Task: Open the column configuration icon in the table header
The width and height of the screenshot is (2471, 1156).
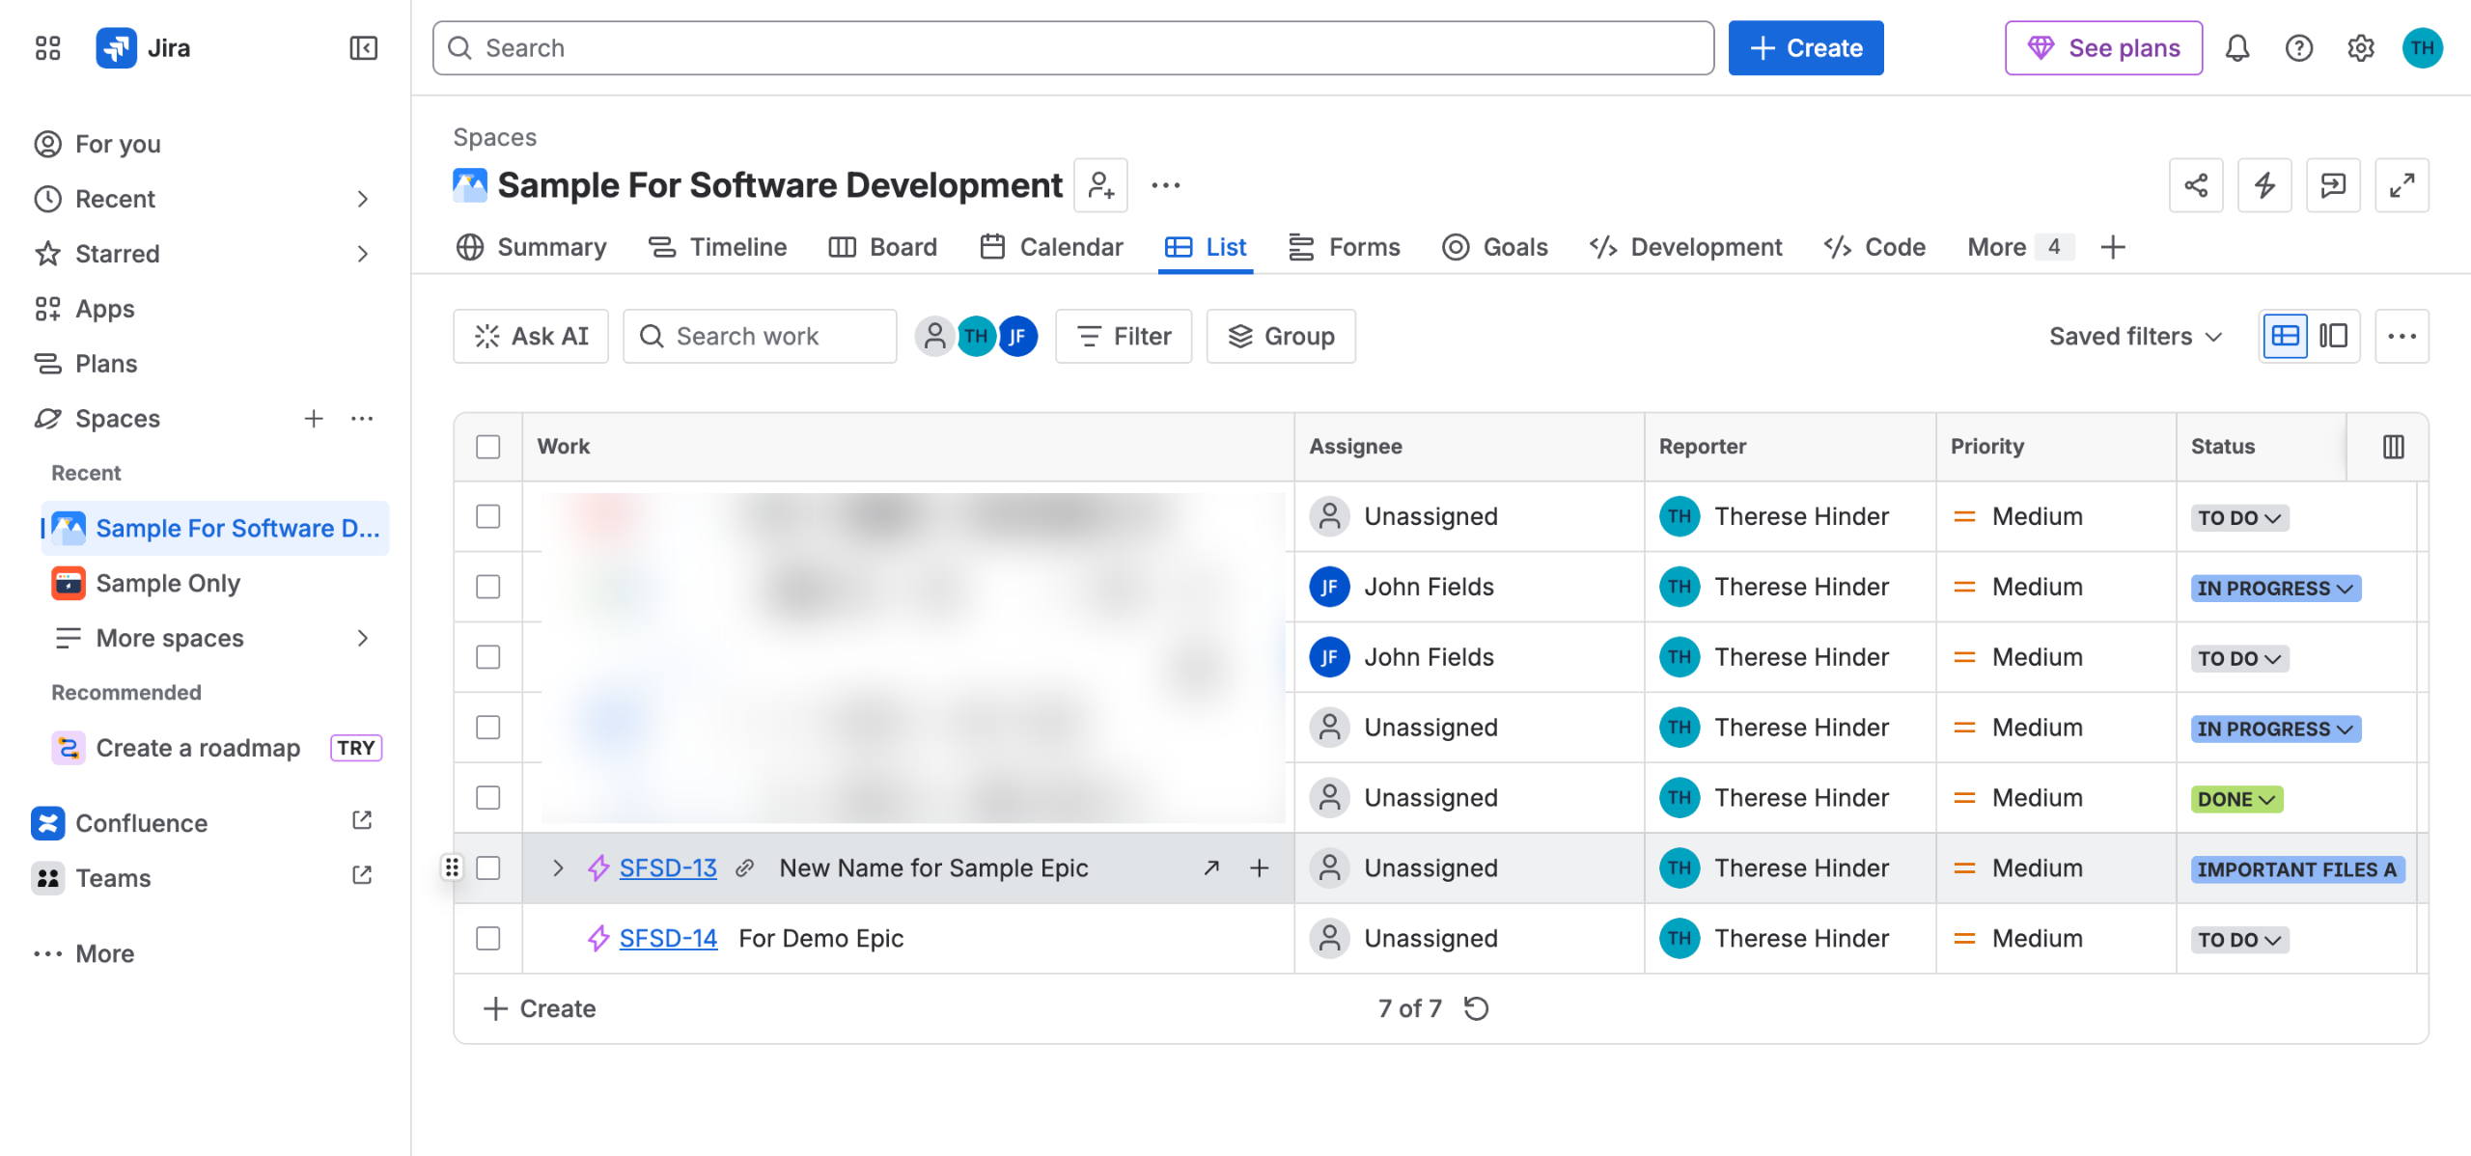Action: tap(2393, 447)
